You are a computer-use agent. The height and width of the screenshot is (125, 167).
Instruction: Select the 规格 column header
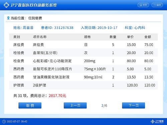[x=88, y=37]
